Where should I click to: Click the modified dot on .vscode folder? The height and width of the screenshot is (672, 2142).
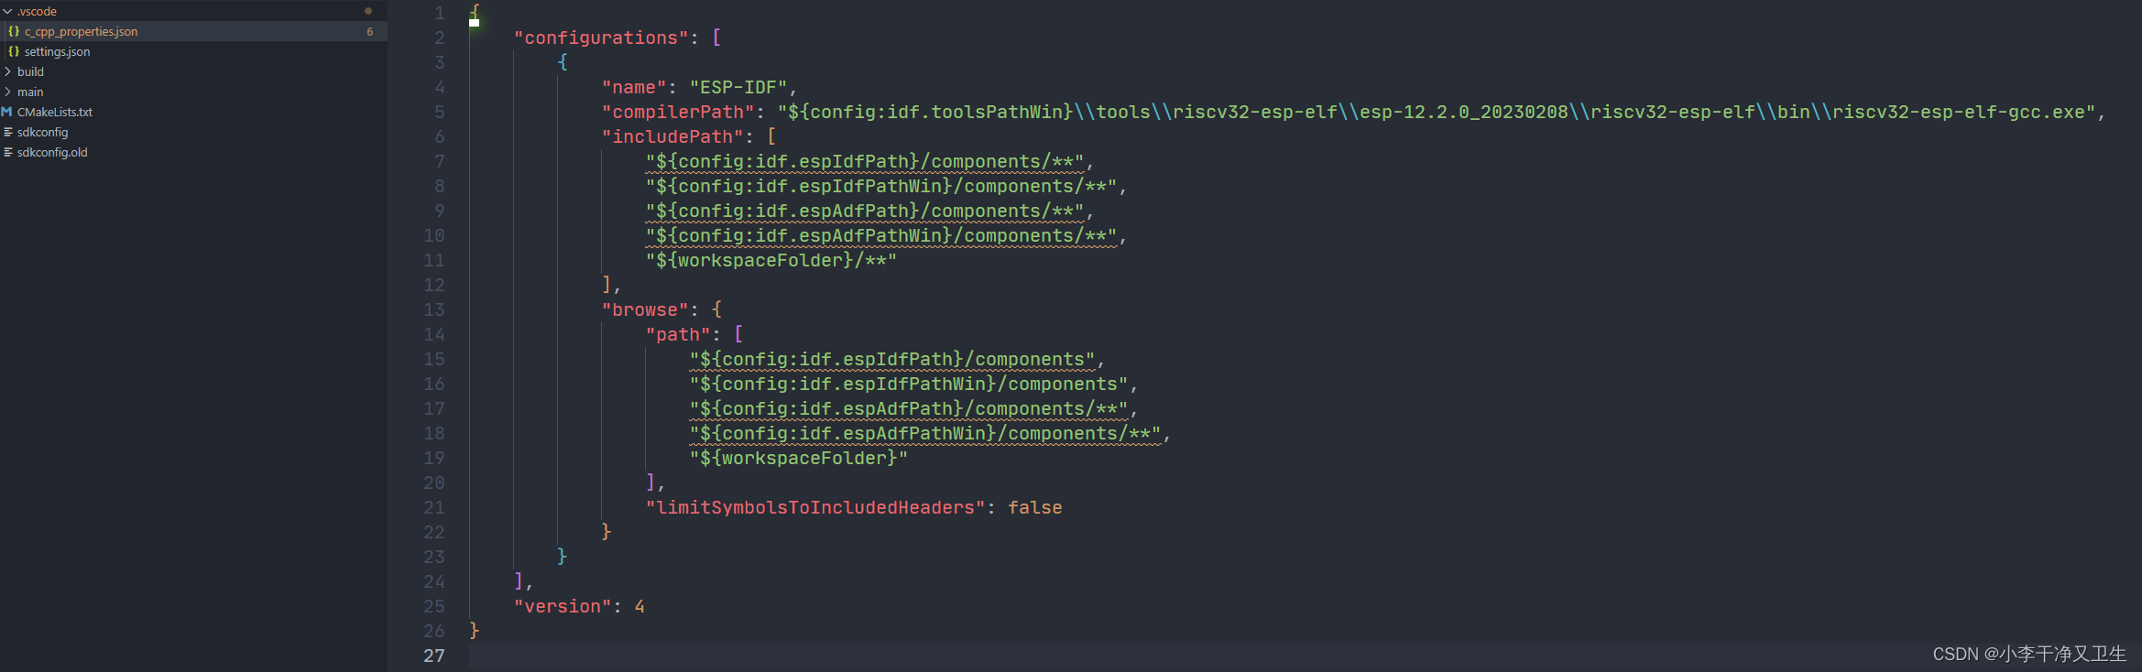(368, 11)
